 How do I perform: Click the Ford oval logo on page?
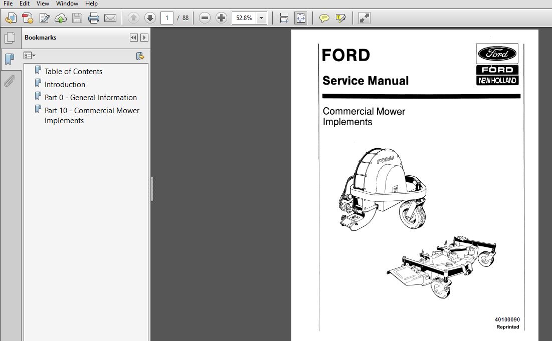tap(497, 54)
